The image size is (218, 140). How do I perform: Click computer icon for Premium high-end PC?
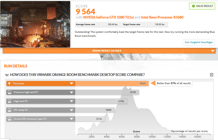pos(10,92)
